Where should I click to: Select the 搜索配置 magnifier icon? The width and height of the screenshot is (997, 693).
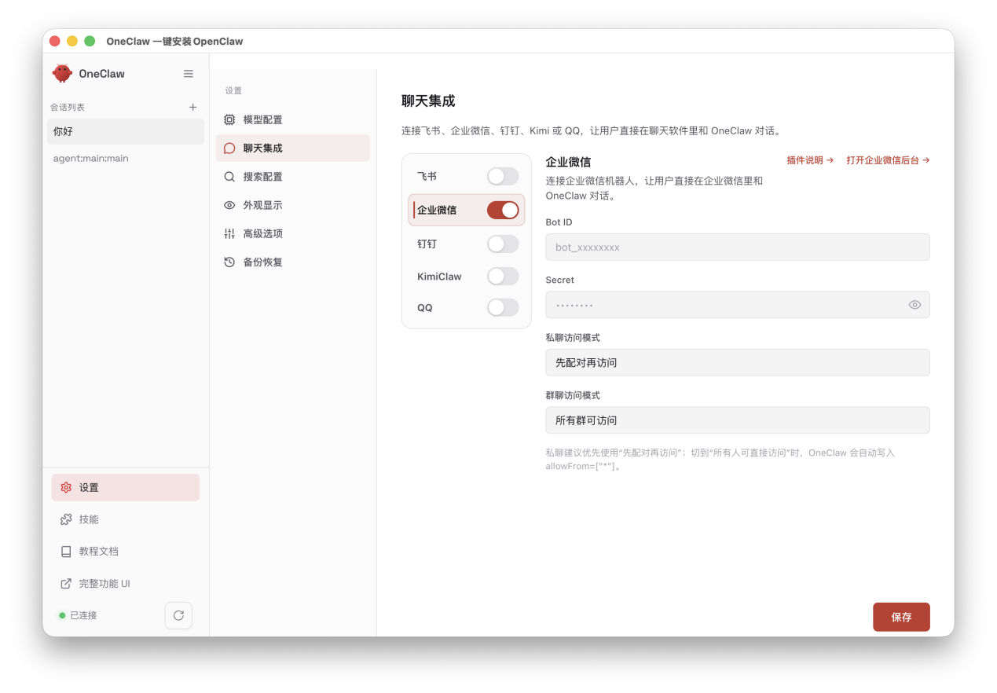point(228,176)
